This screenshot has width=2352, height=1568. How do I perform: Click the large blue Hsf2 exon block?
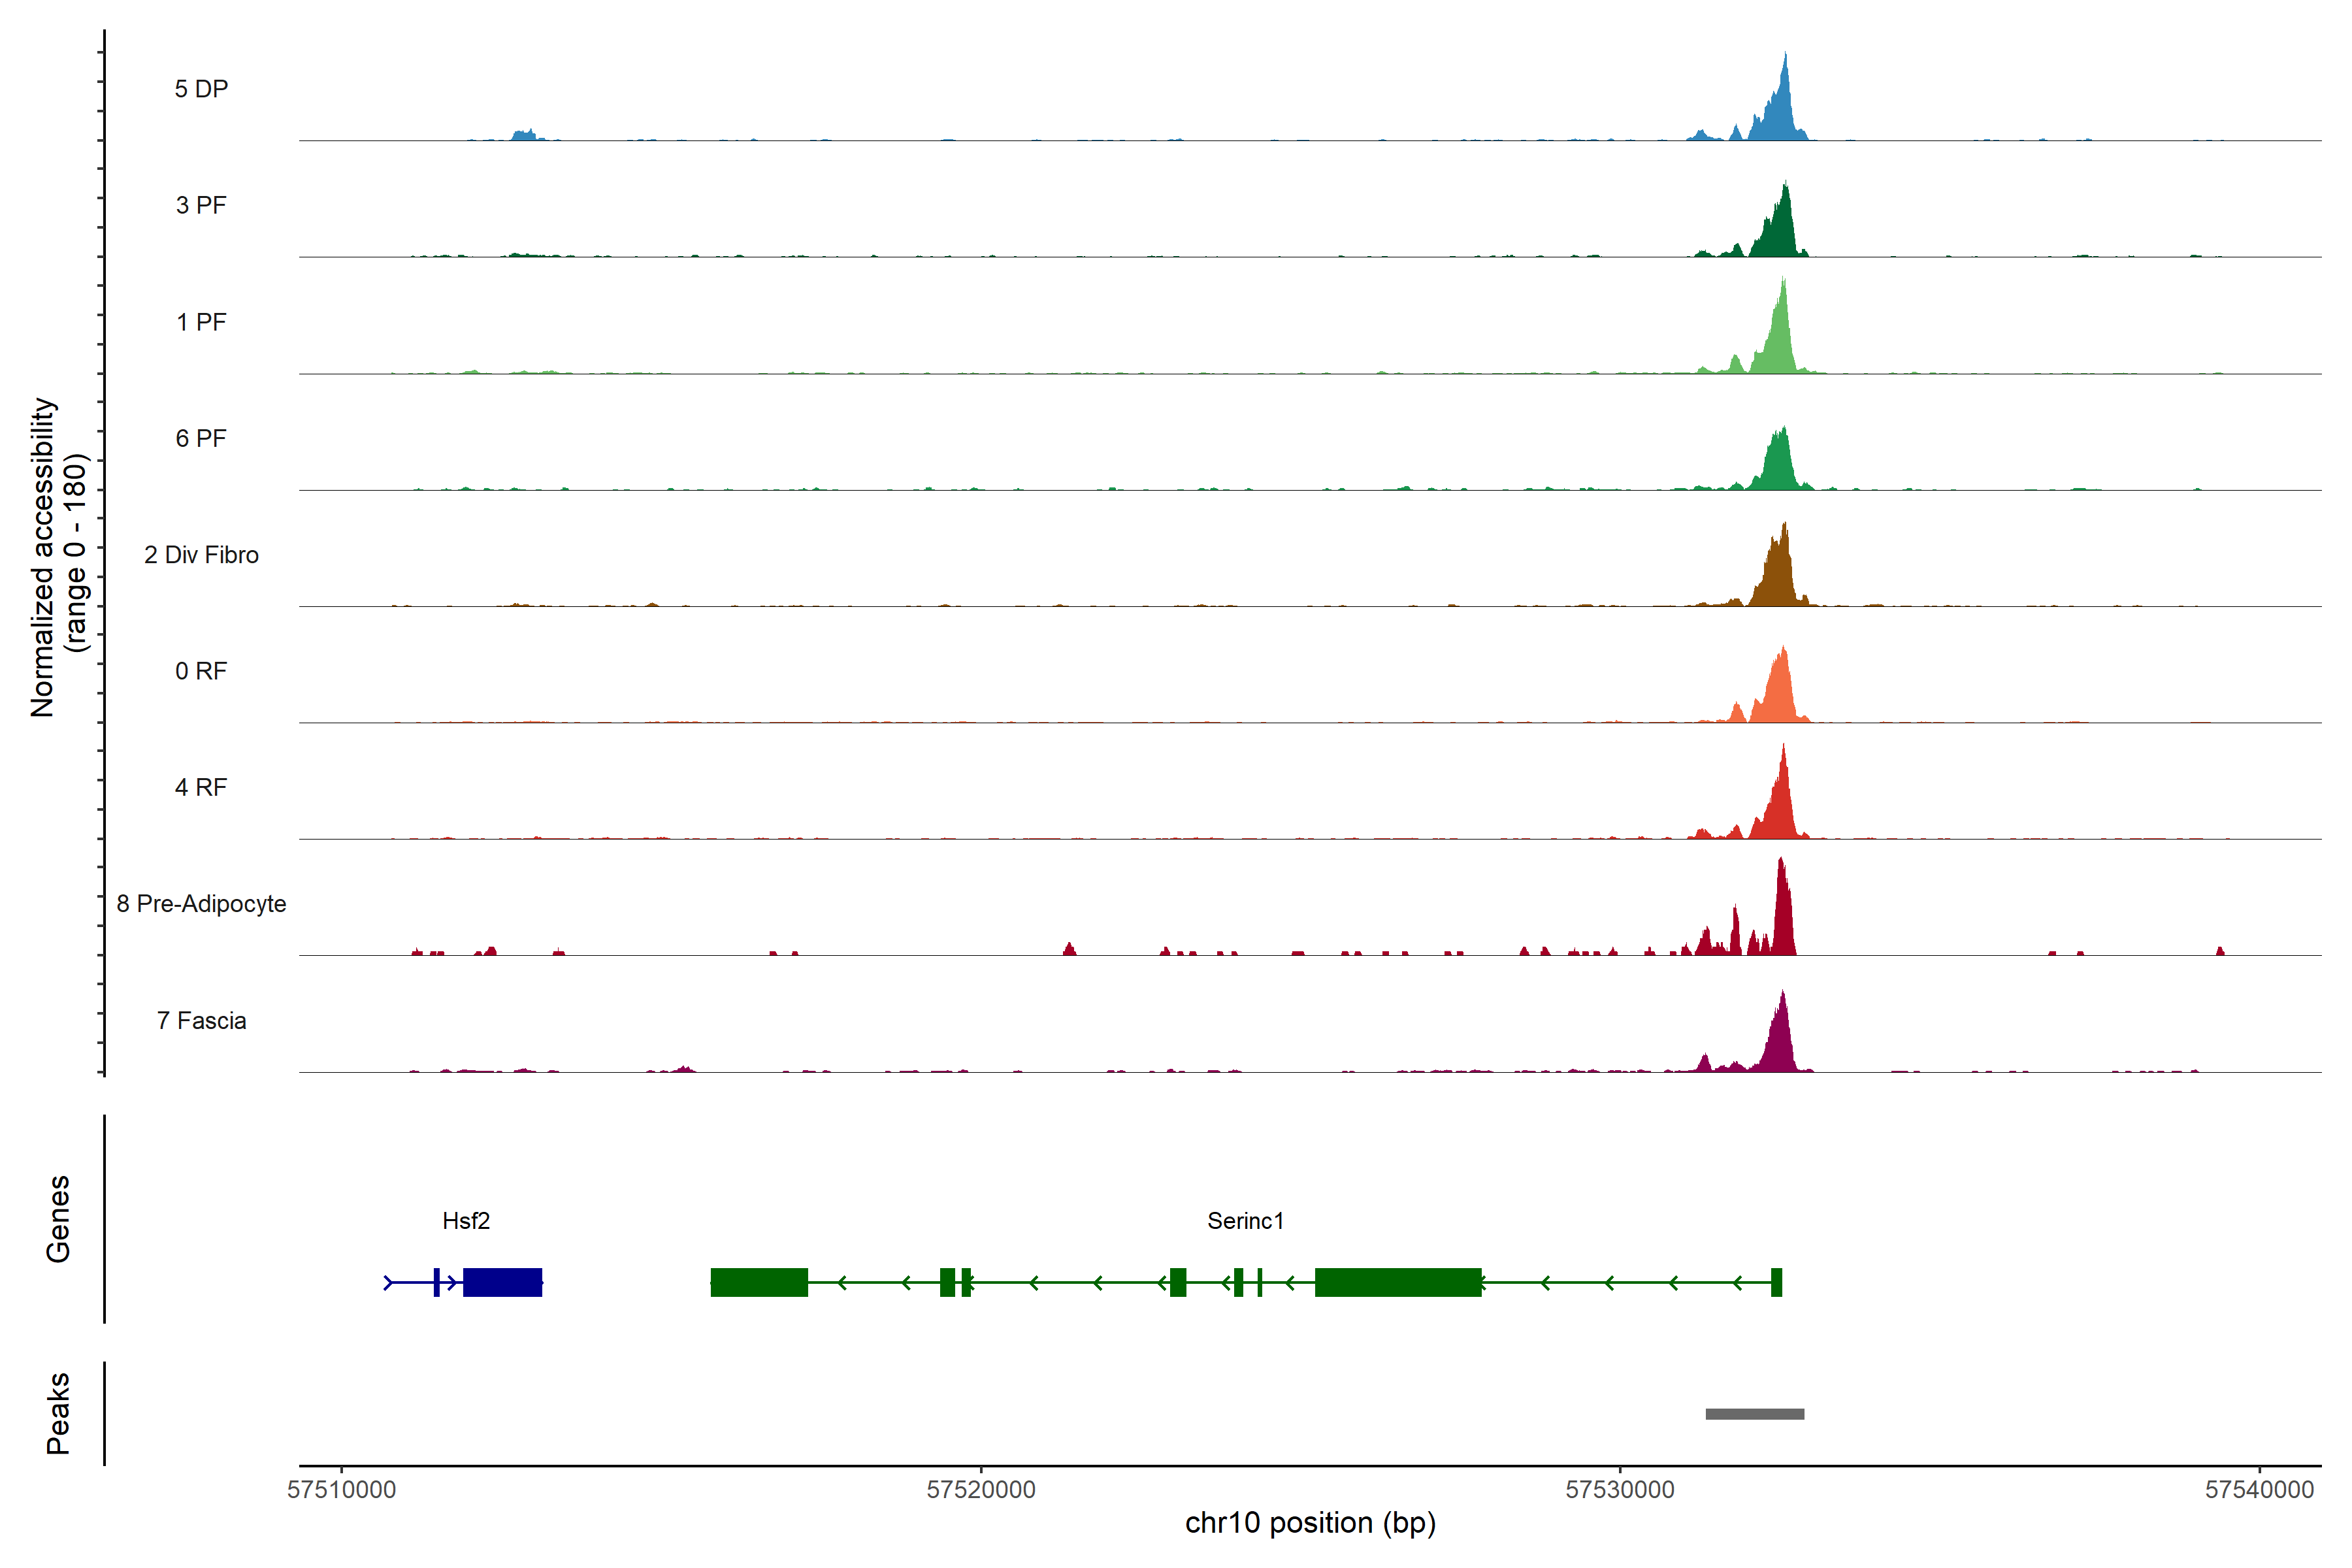[502, 1282]
